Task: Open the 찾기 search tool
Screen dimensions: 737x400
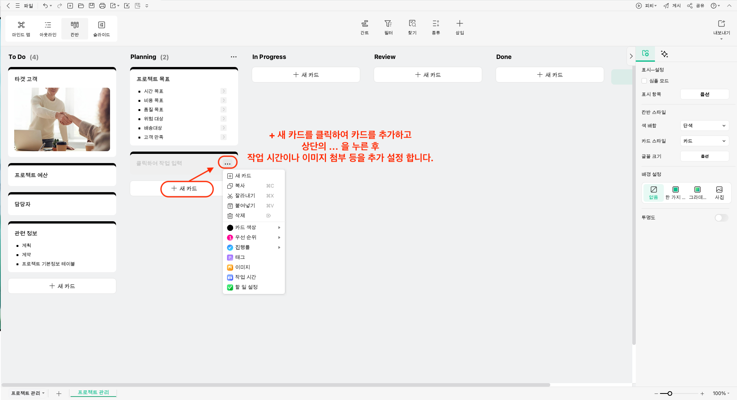Action: click(412, 27)
